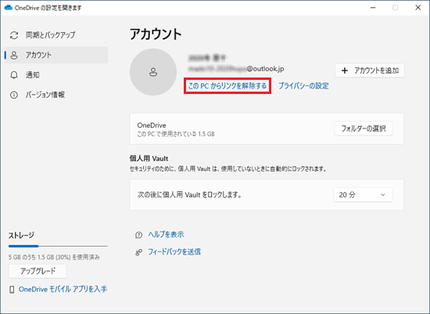The width and height of the screenshot is (430, 314).
Task: Click フィードバックを送信 link
Action: (x=174, y=252)
